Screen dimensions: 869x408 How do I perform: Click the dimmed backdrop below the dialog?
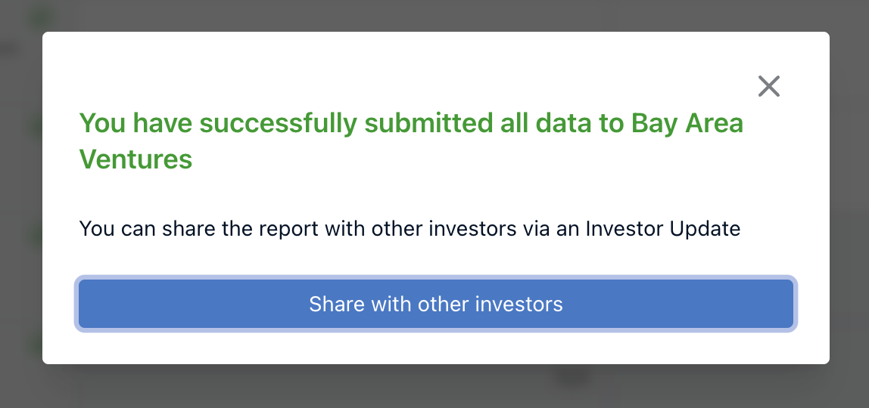tap(435, 386)
